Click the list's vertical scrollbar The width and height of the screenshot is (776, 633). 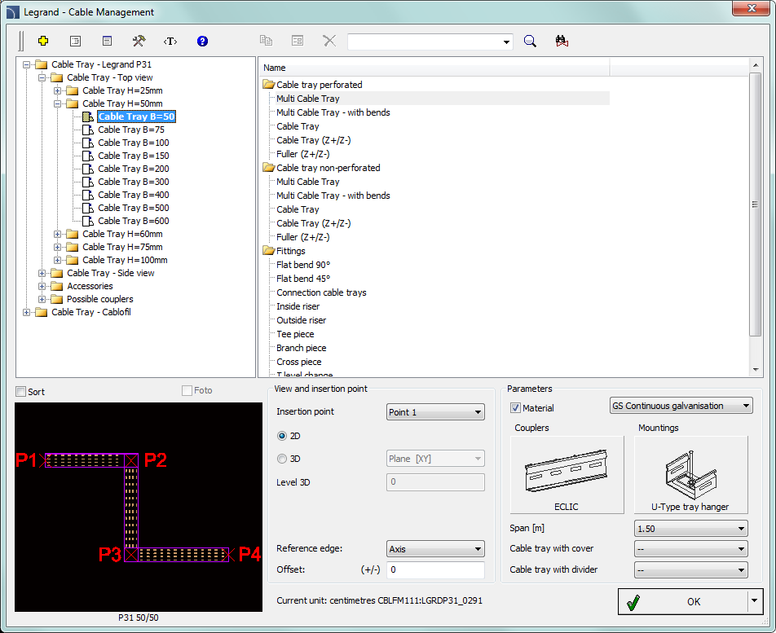(755, 204)
